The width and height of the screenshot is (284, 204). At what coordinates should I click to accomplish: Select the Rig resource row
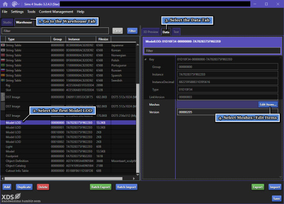[x=68, y=85]
